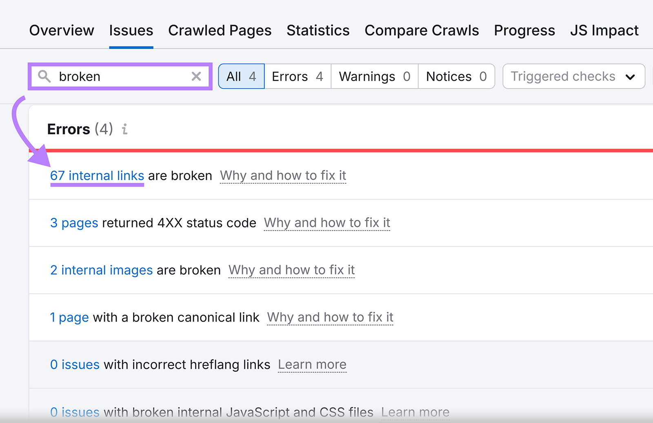Image resolution: width=653 pixels, height=423 pixels.
Task: Switch to the Crawled Pages tab
Action: 220,30
